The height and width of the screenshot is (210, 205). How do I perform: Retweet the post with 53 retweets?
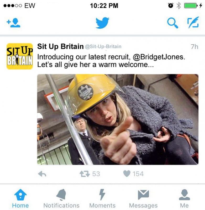click(85, 174)
